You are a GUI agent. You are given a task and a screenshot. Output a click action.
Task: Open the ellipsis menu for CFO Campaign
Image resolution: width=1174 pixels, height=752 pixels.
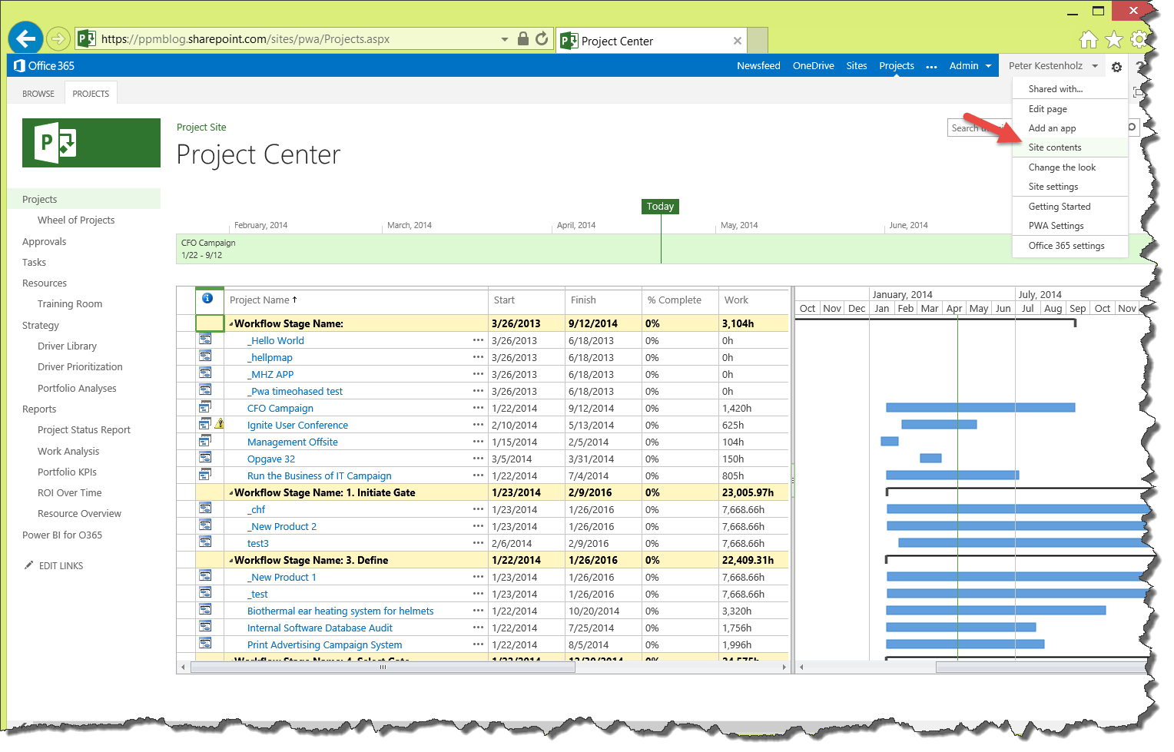click(477, 407)
